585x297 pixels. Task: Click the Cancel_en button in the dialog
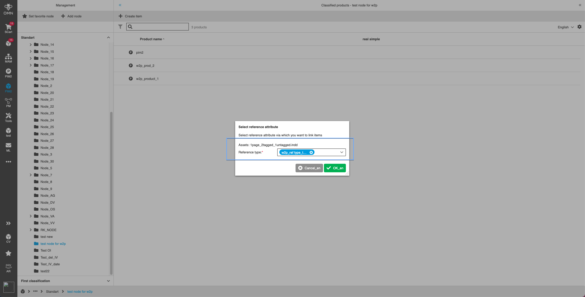tap(309, 168)
